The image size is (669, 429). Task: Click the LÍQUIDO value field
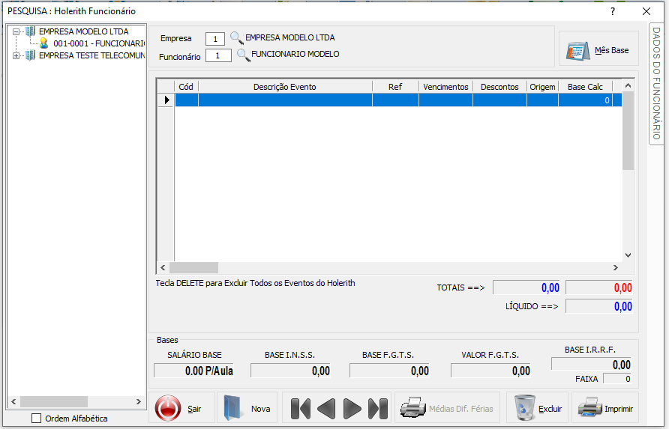(599, 306)
